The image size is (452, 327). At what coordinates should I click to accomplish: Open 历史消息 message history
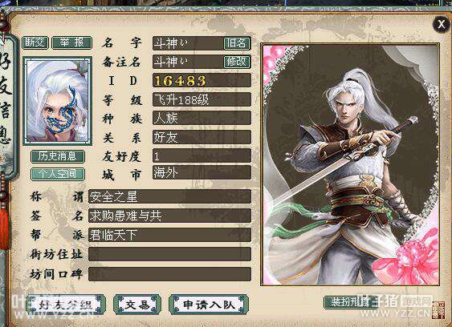(x=58, y=156)
